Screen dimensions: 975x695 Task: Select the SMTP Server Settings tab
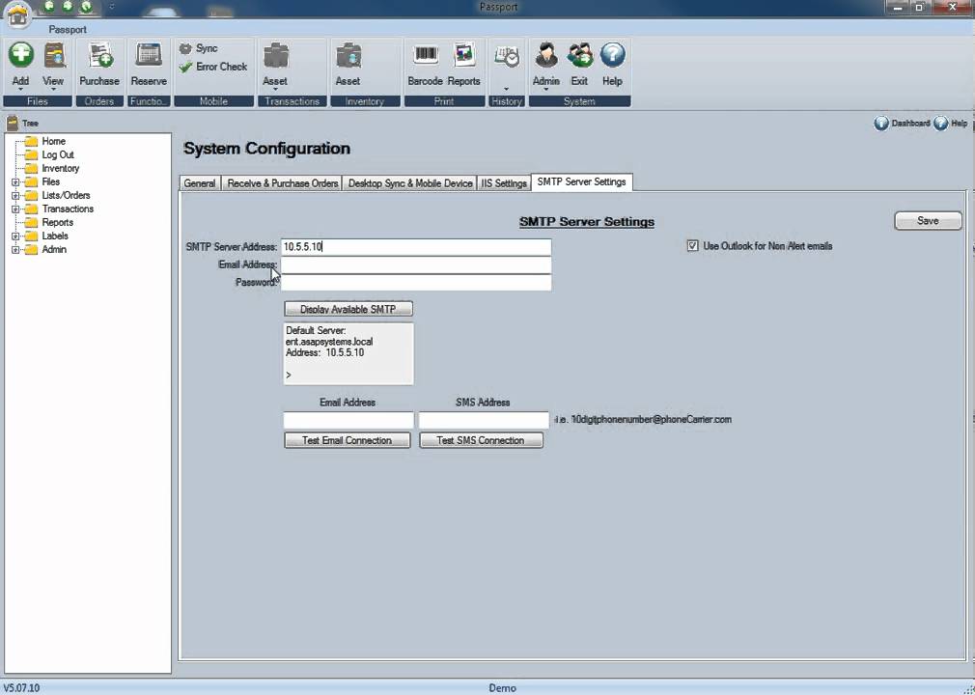tap(581, 182)
